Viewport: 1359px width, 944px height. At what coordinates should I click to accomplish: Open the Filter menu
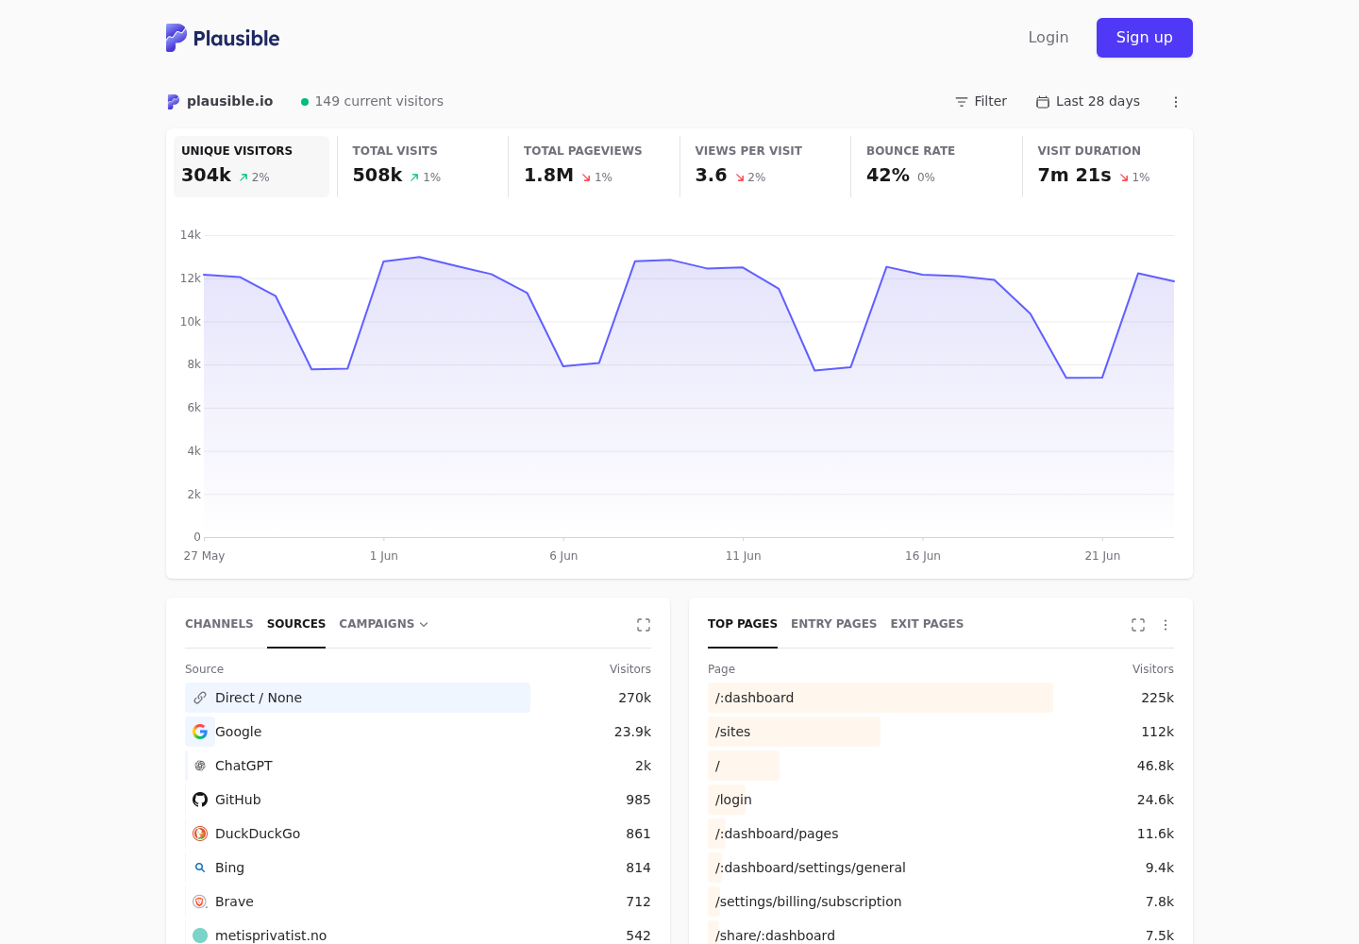tap(981, 101)
